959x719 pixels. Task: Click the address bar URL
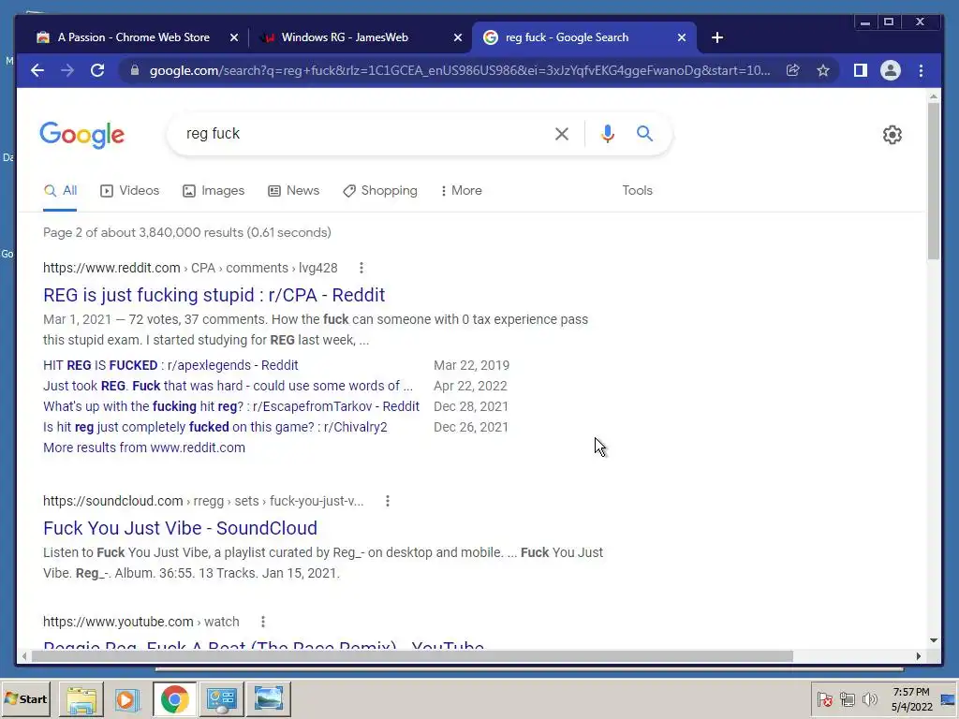[x=460, y=70]
